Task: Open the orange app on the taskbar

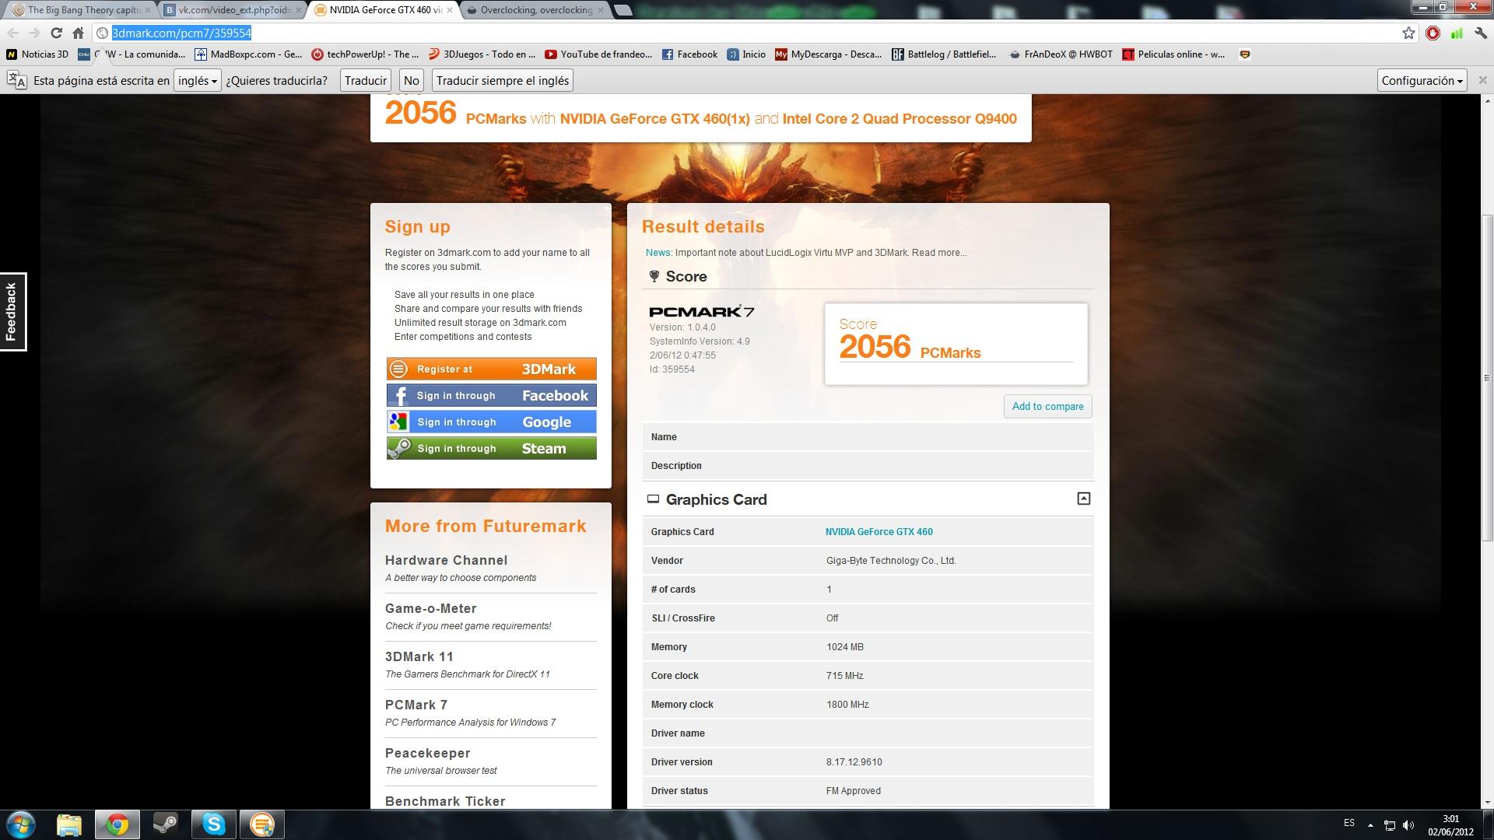Action: coord(261,824)
